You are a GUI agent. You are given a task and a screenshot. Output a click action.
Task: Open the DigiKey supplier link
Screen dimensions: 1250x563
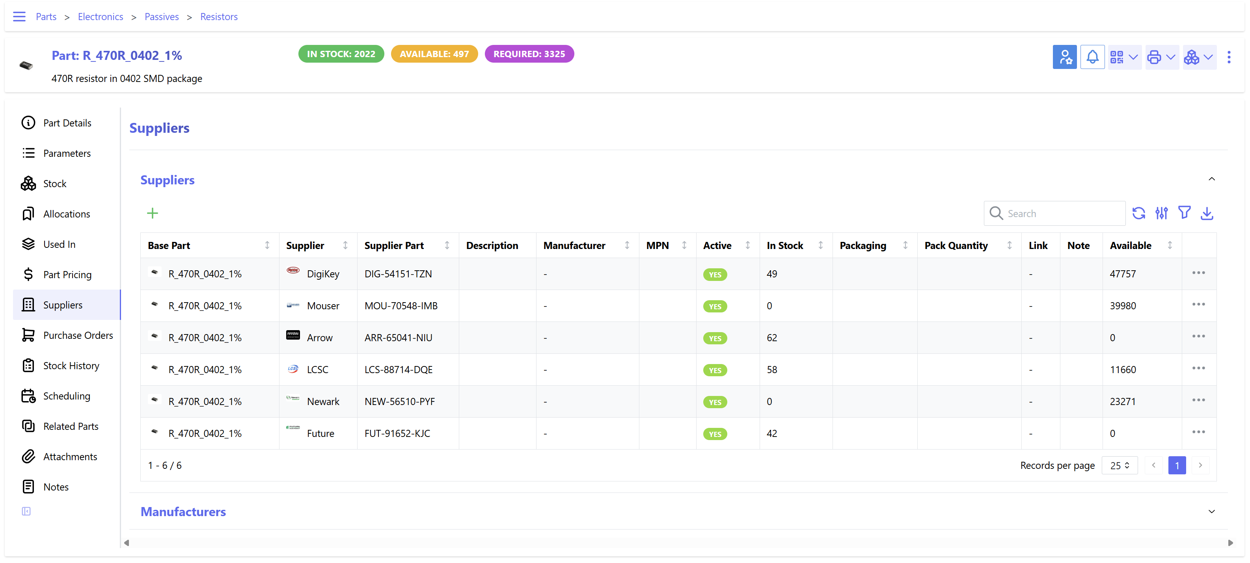pyautogui.click(x=323, y=274)
